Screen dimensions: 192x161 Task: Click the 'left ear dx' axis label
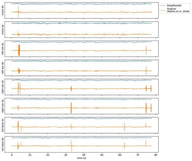pos(3,49)
